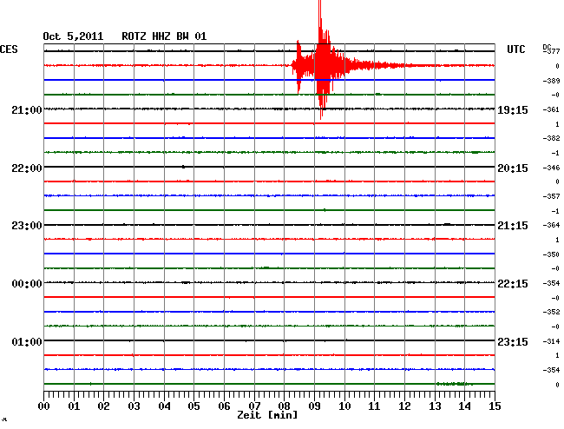Click the "19:15" UTC time label
The image size is (564, 429).
pyautogui.click(x=513, y=110)
